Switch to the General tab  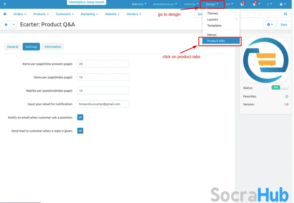point(13,47)
